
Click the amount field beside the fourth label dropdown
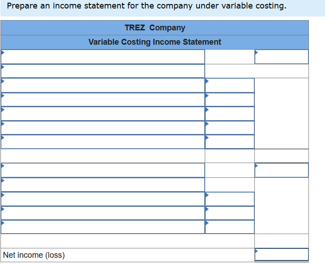[230, 100]
